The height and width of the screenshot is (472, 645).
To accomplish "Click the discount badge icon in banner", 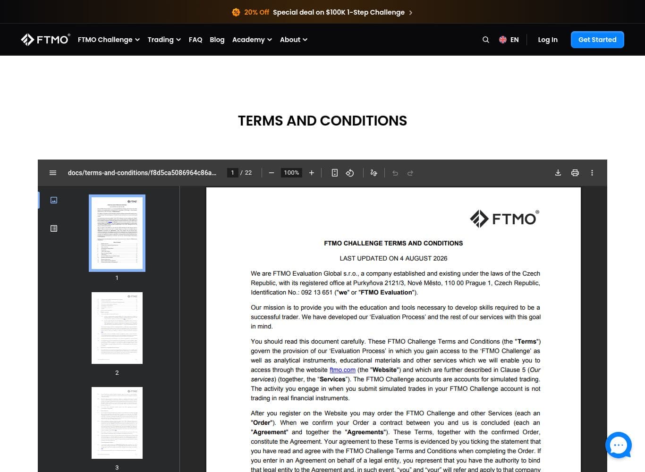I will pyautogui.click(x=236, y=12).
